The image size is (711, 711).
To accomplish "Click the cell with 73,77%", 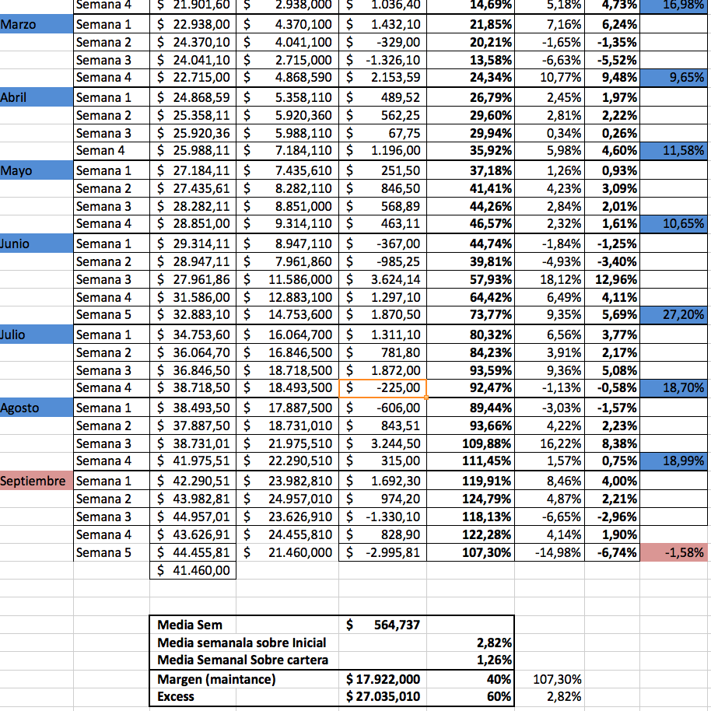I will [x=470, y=315].
